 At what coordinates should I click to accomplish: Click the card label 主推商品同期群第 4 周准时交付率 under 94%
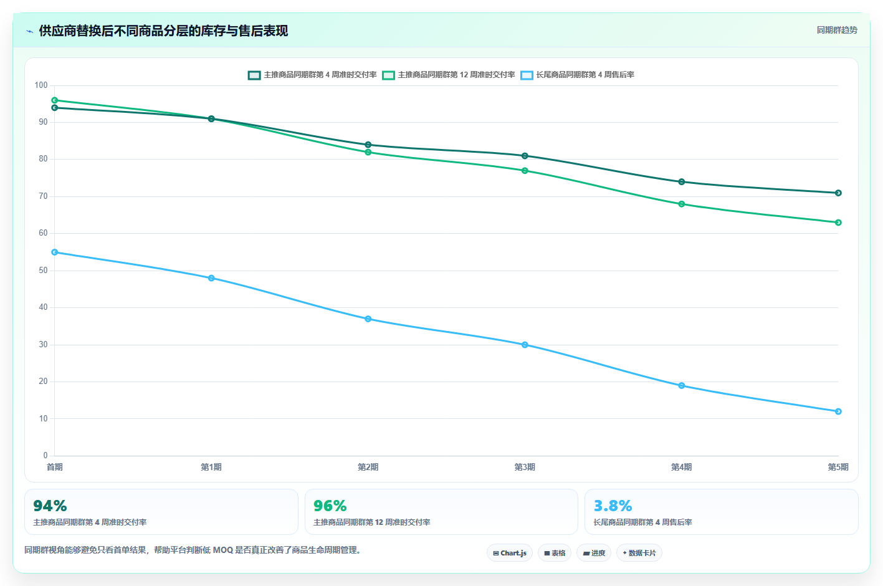point(90,522)
